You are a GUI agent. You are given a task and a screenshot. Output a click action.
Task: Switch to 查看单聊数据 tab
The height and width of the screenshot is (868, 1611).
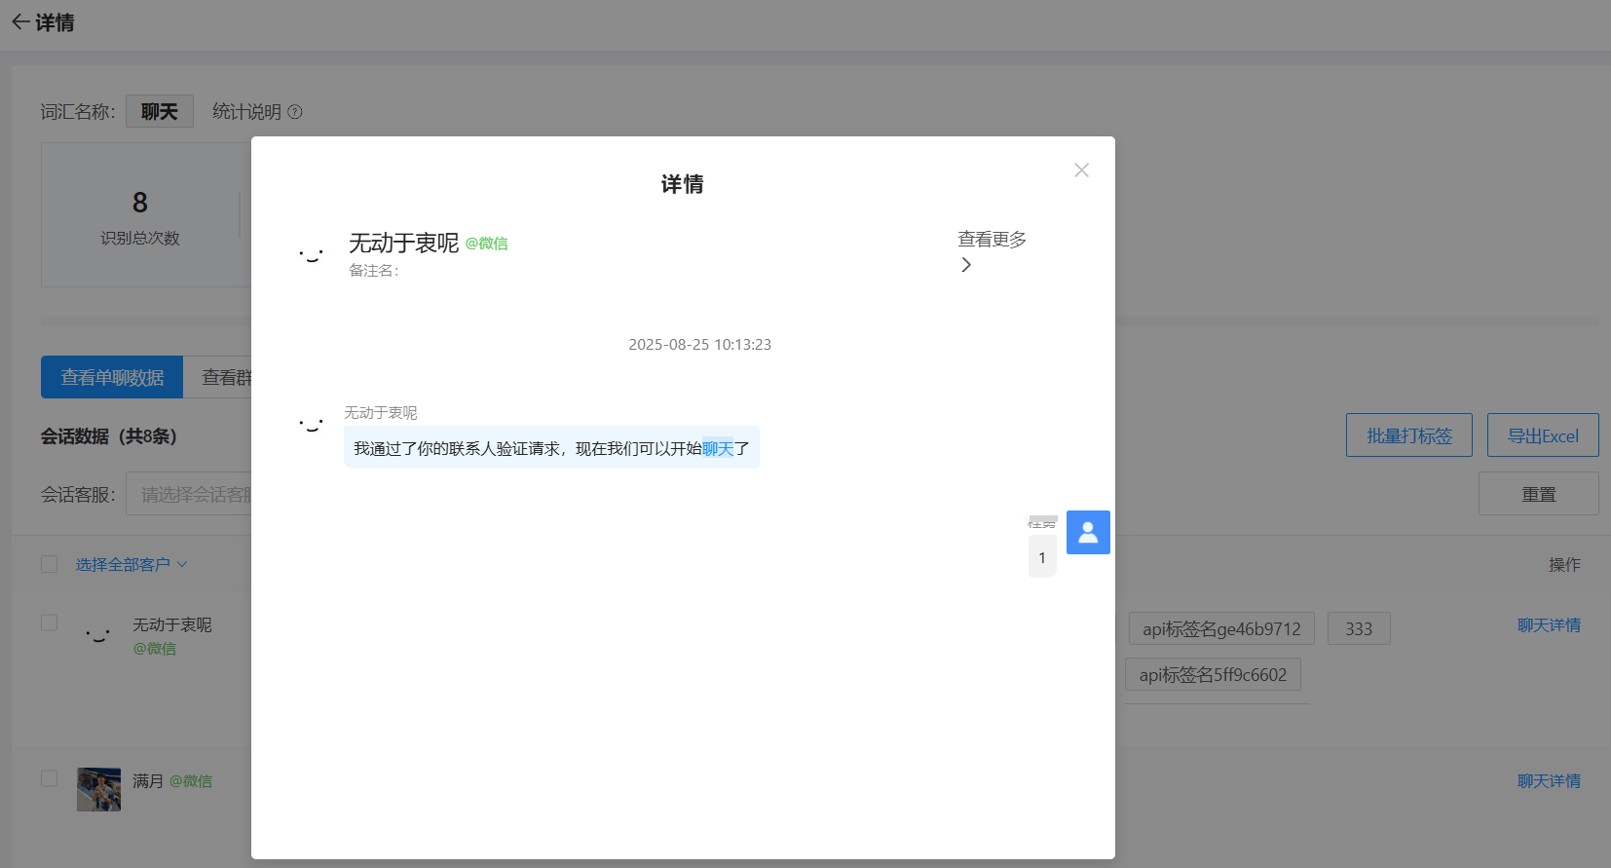point(112,377)
